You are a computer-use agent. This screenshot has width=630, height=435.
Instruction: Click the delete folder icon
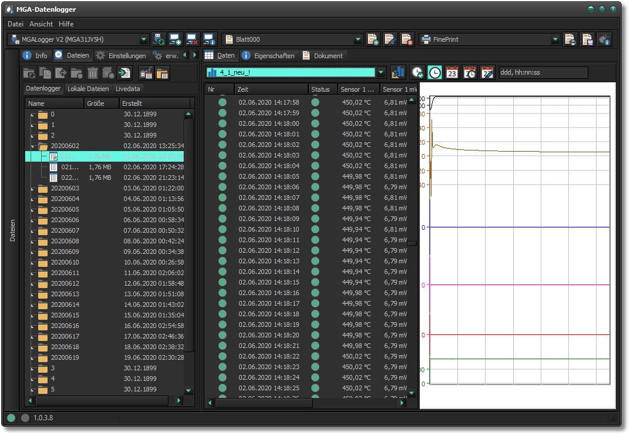point(76,73)
